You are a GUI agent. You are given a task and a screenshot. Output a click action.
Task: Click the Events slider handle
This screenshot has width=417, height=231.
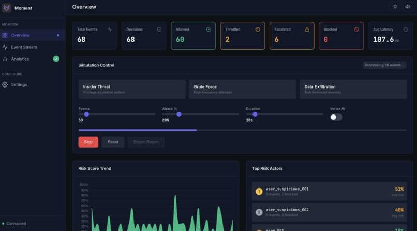click(x=86, y=114)
